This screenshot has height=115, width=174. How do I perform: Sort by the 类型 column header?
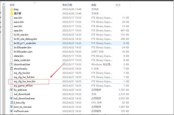94,5
